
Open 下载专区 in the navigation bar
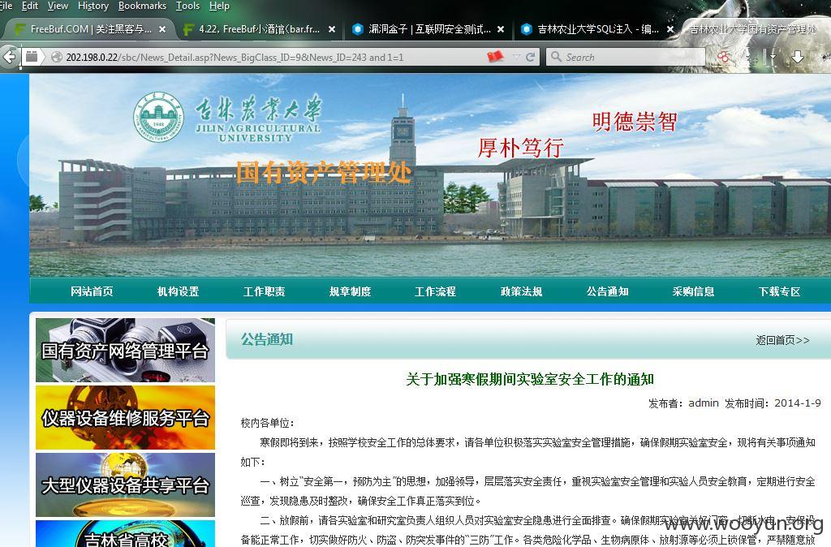[x=779, y=291]
